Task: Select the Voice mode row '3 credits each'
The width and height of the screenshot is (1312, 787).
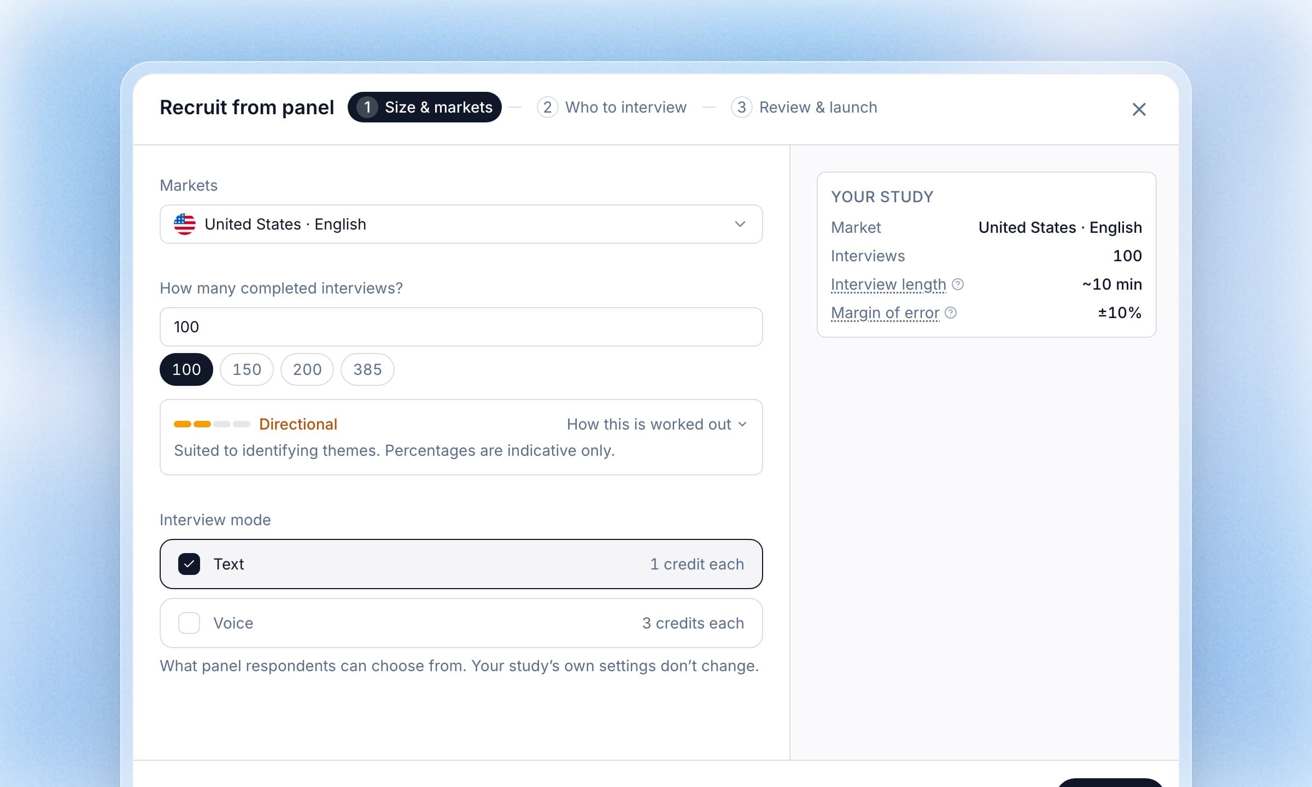Action: coord(461,623)
